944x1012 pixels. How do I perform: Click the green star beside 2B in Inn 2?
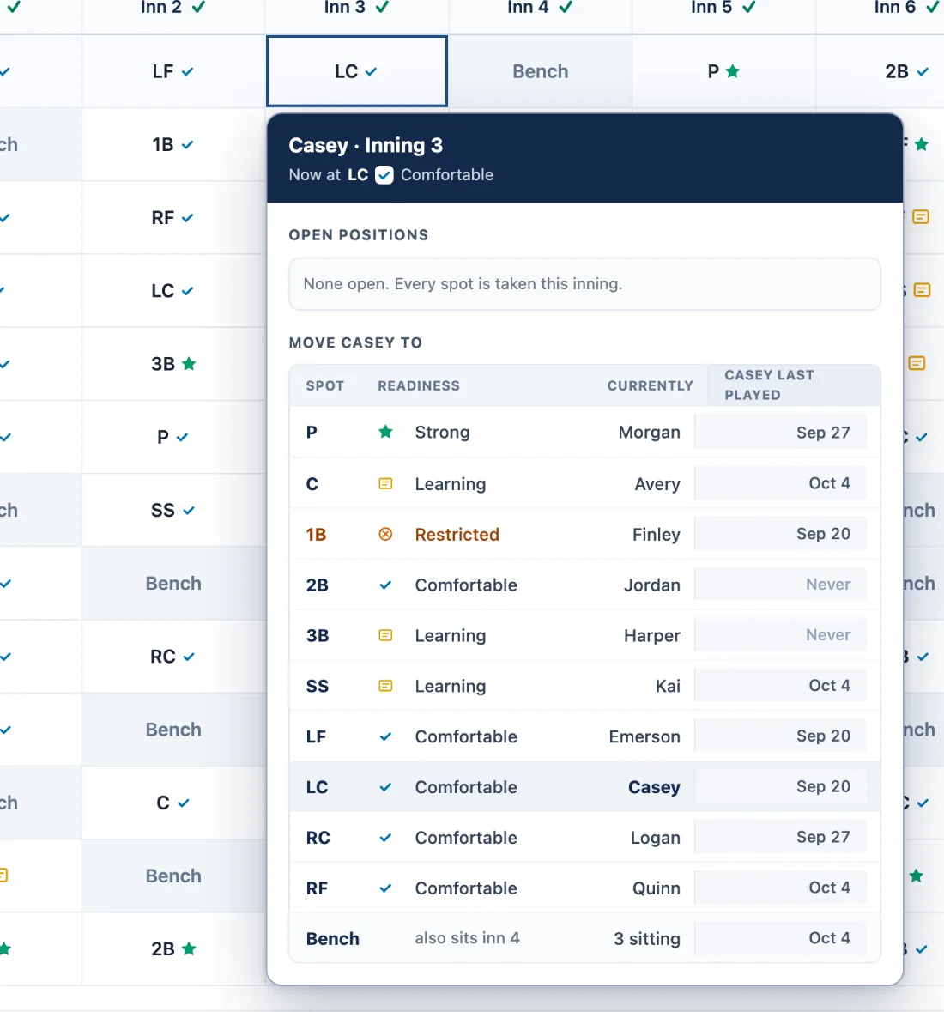pyautogui.click(x=189, y=948)
